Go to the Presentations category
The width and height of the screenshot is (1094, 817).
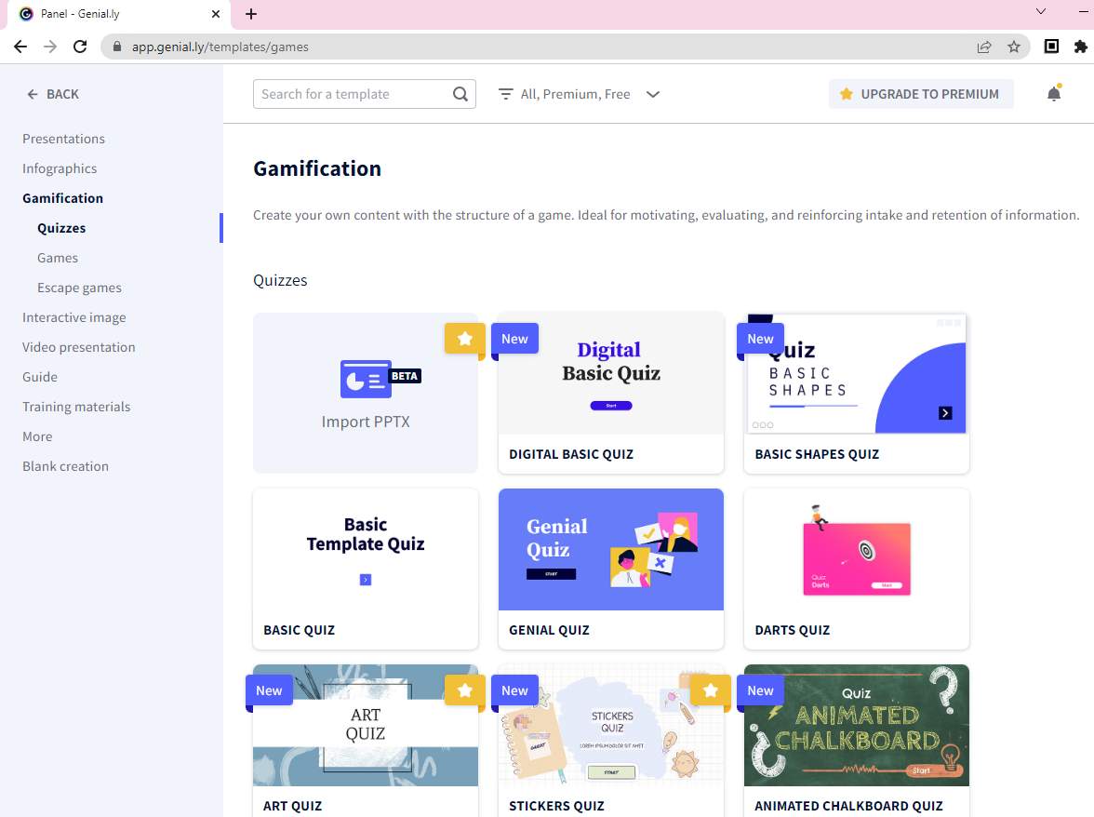tap(63, 139)
